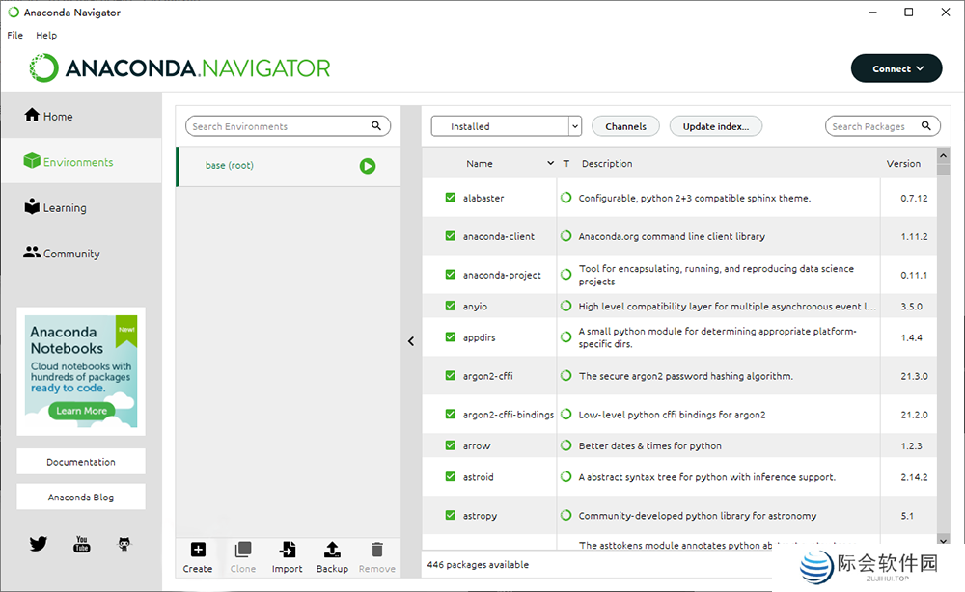Viewport: 965px width, 592px height.
Task: Click the Search Packages input field
Action: 873,126
